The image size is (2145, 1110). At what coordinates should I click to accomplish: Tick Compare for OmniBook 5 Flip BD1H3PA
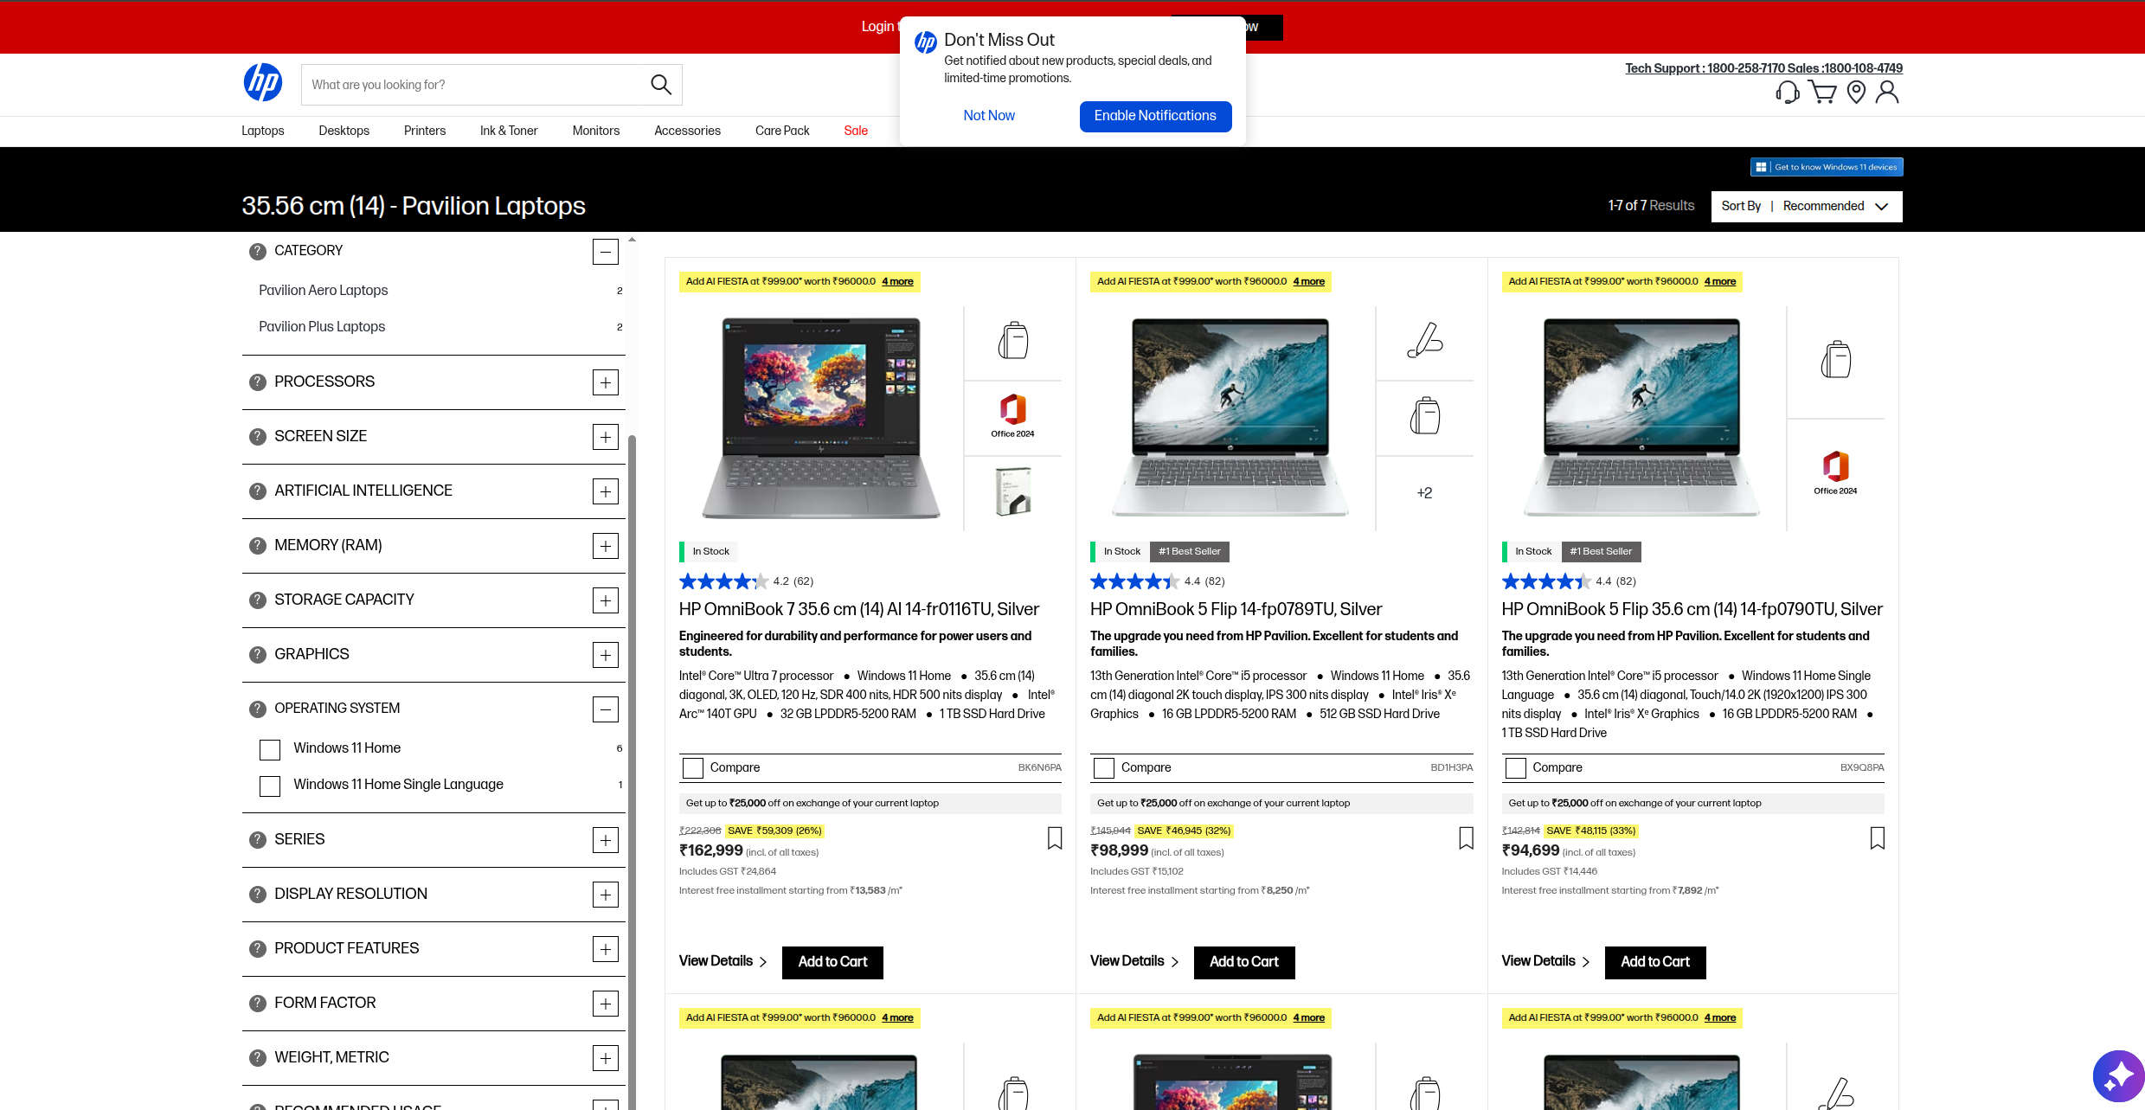click(1103, 768)
